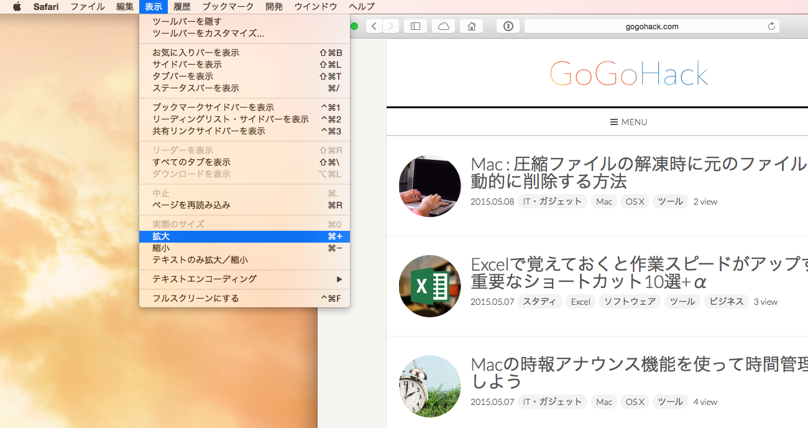Choose the highlighted 拡大 item

[x=245, y=236]
